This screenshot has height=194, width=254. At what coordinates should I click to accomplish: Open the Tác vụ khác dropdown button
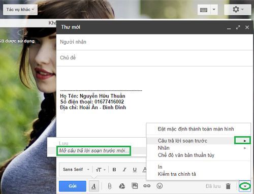pos(20,10)
